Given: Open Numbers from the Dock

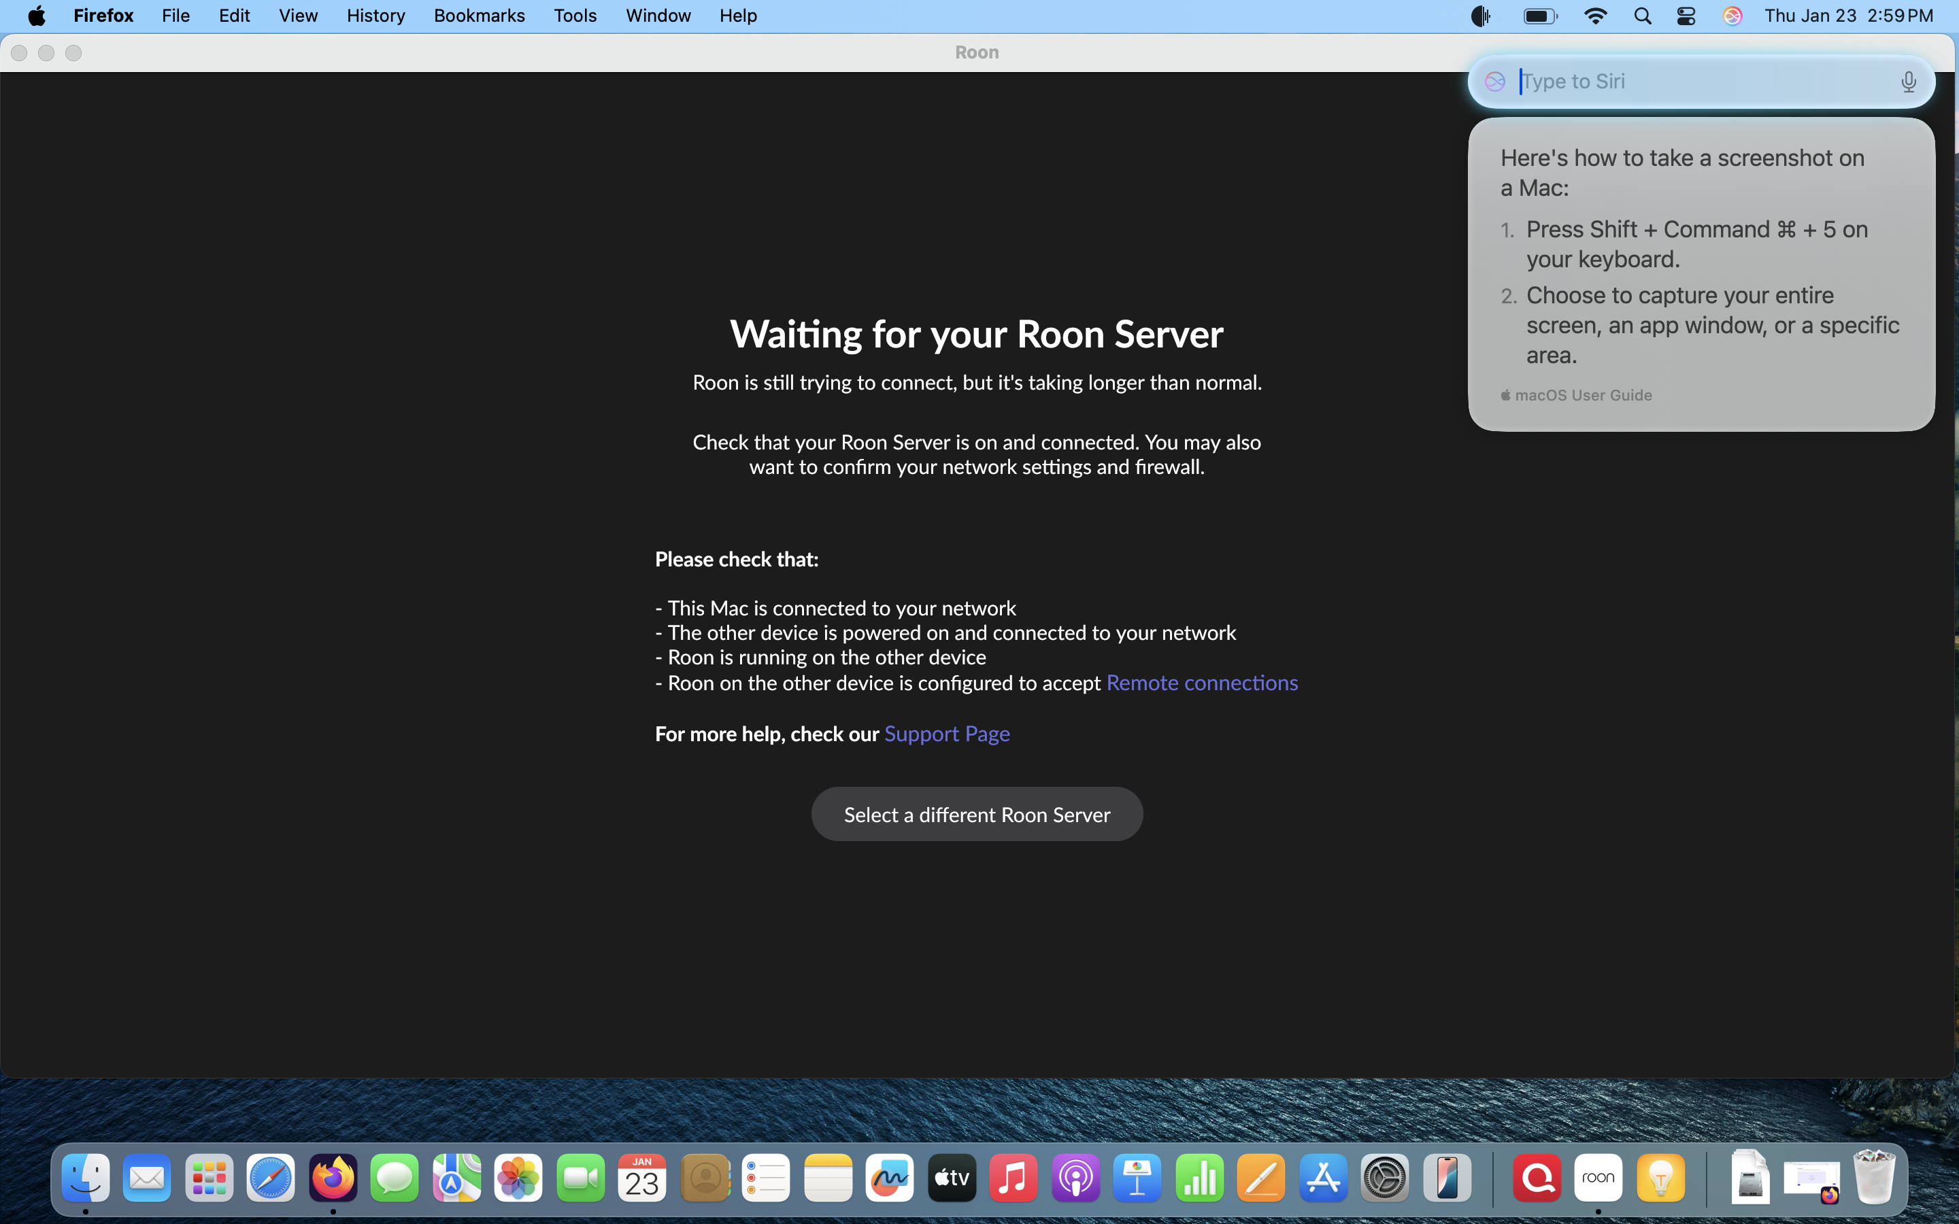Looking at the screenshot, I should click(x=1200, y=1177).
